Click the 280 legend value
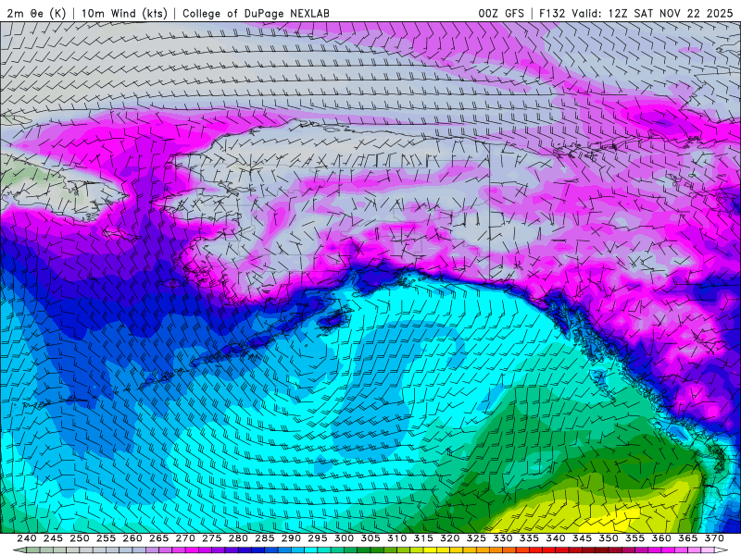741x555 pixels. (x=238, y=538)
